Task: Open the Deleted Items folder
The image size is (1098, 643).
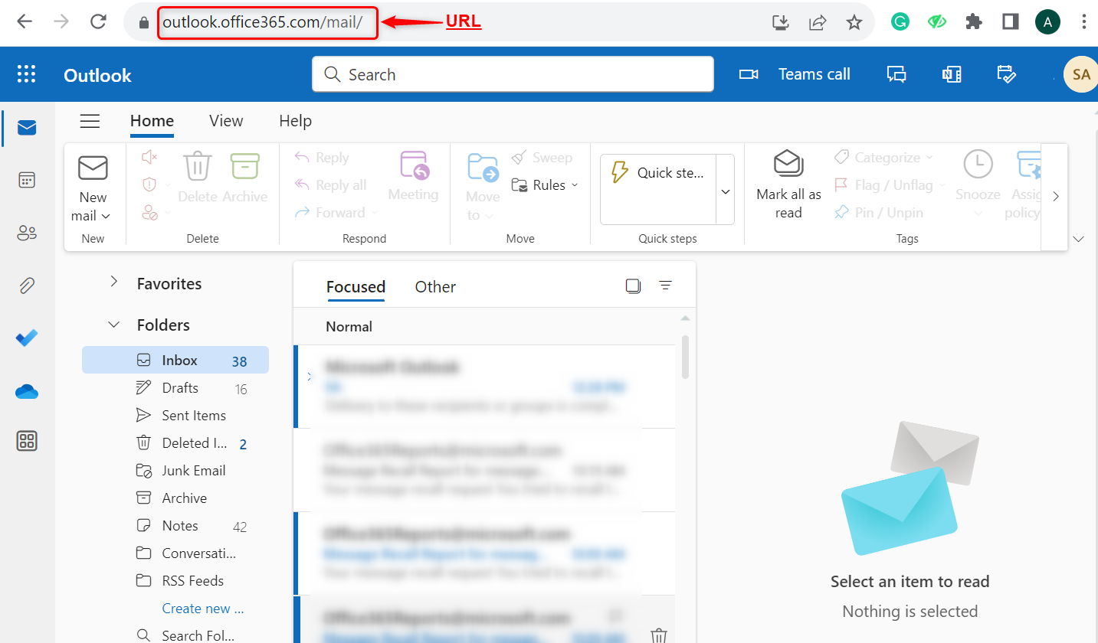Action: pyautogui.click(x=175, y=443)
